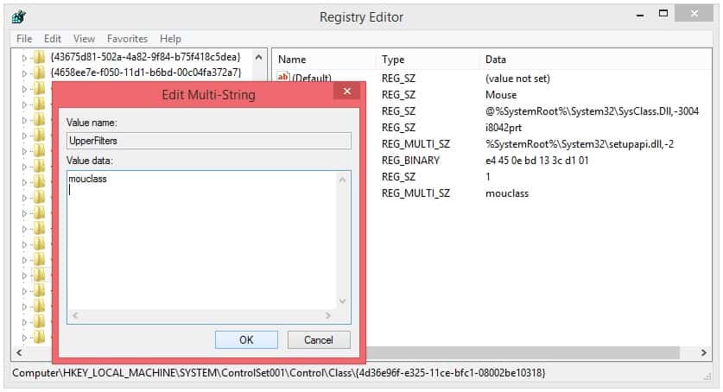Close the Edit Multi-String dialog with X
Image resolution: width=723 pixels, height=392 pixels.
347,92
